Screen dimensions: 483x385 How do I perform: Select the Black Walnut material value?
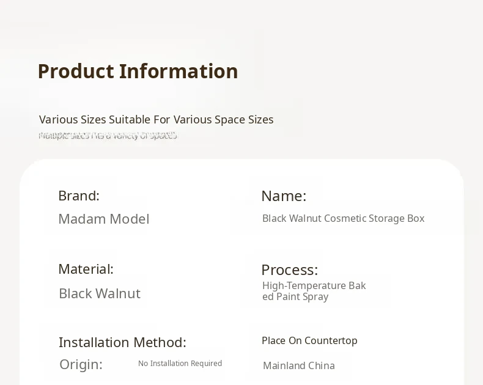(100, 293)
